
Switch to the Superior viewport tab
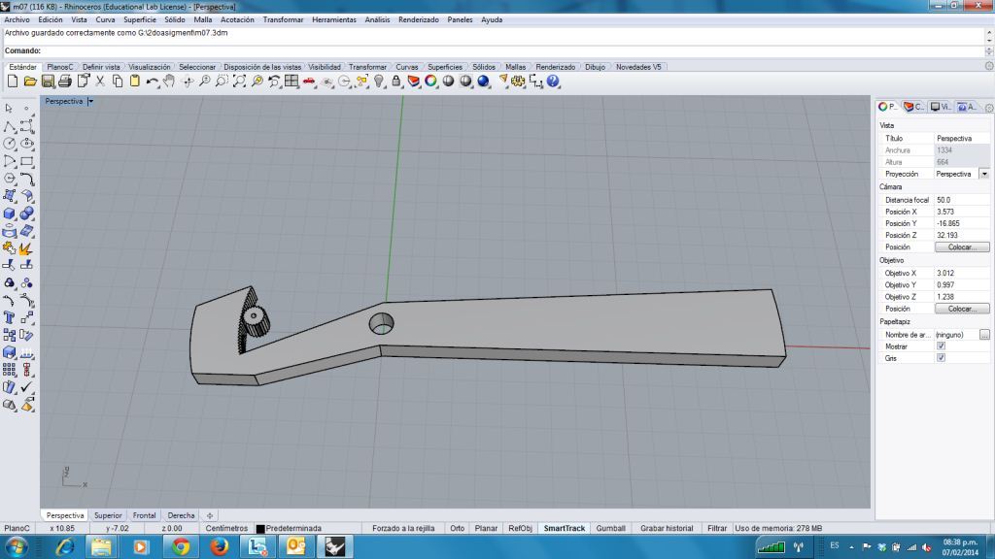pyautogui.click(x=108, y=515)
